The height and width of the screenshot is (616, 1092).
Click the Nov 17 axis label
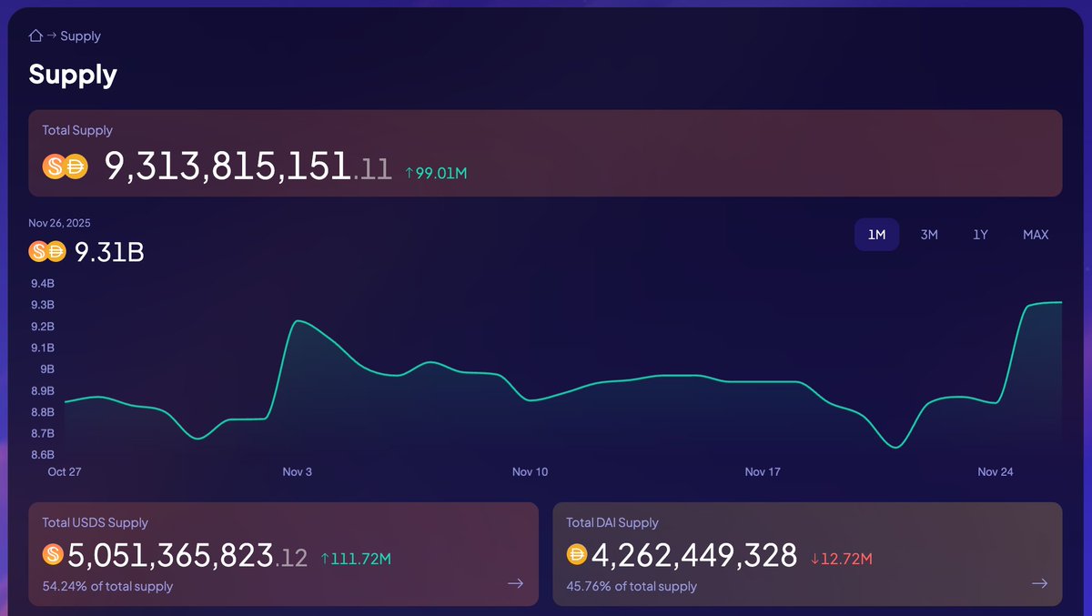763,472
